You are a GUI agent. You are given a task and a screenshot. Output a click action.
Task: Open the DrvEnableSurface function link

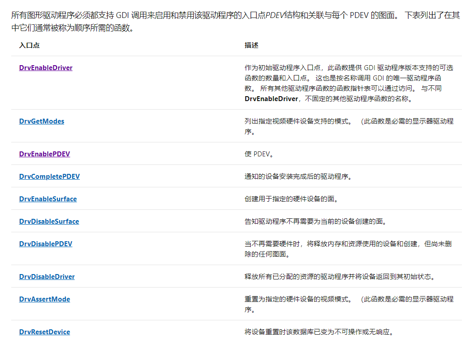coord(48,198)
